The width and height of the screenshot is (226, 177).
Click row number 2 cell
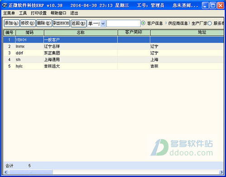(x=10, y=46)
